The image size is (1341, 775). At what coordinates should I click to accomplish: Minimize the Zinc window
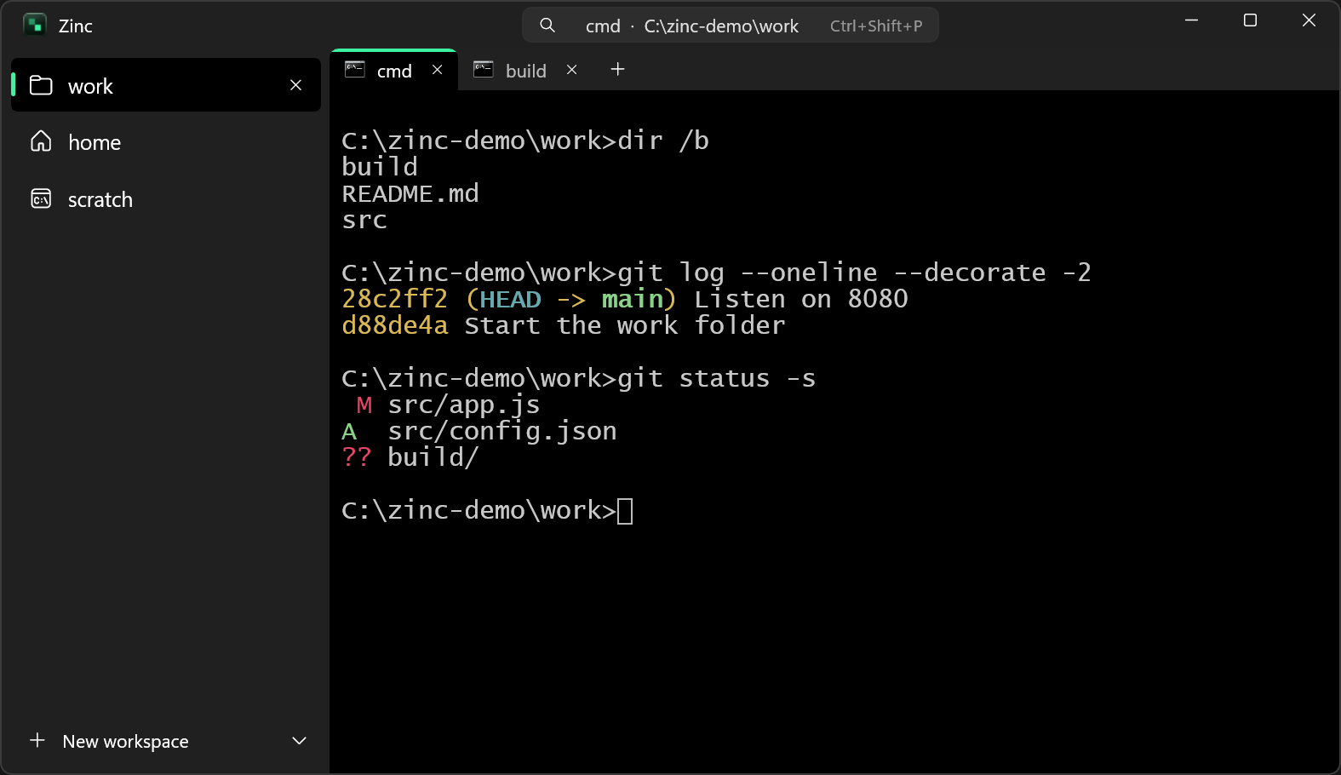tap(1191, 20)
